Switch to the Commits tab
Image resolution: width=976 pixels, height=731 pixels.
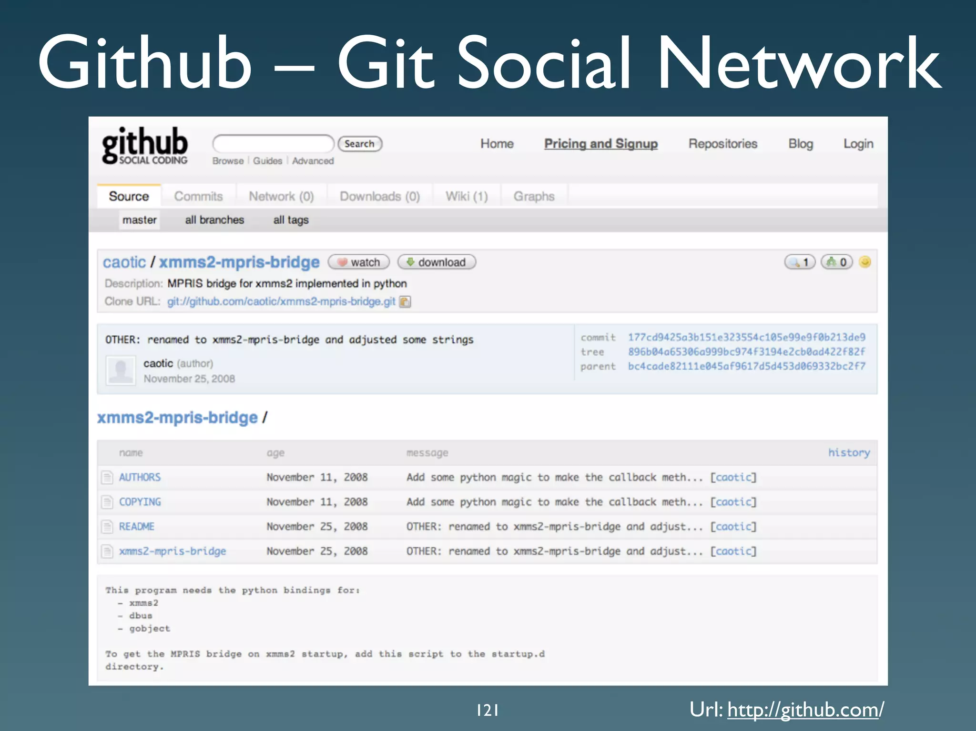[x=198, y=196]
